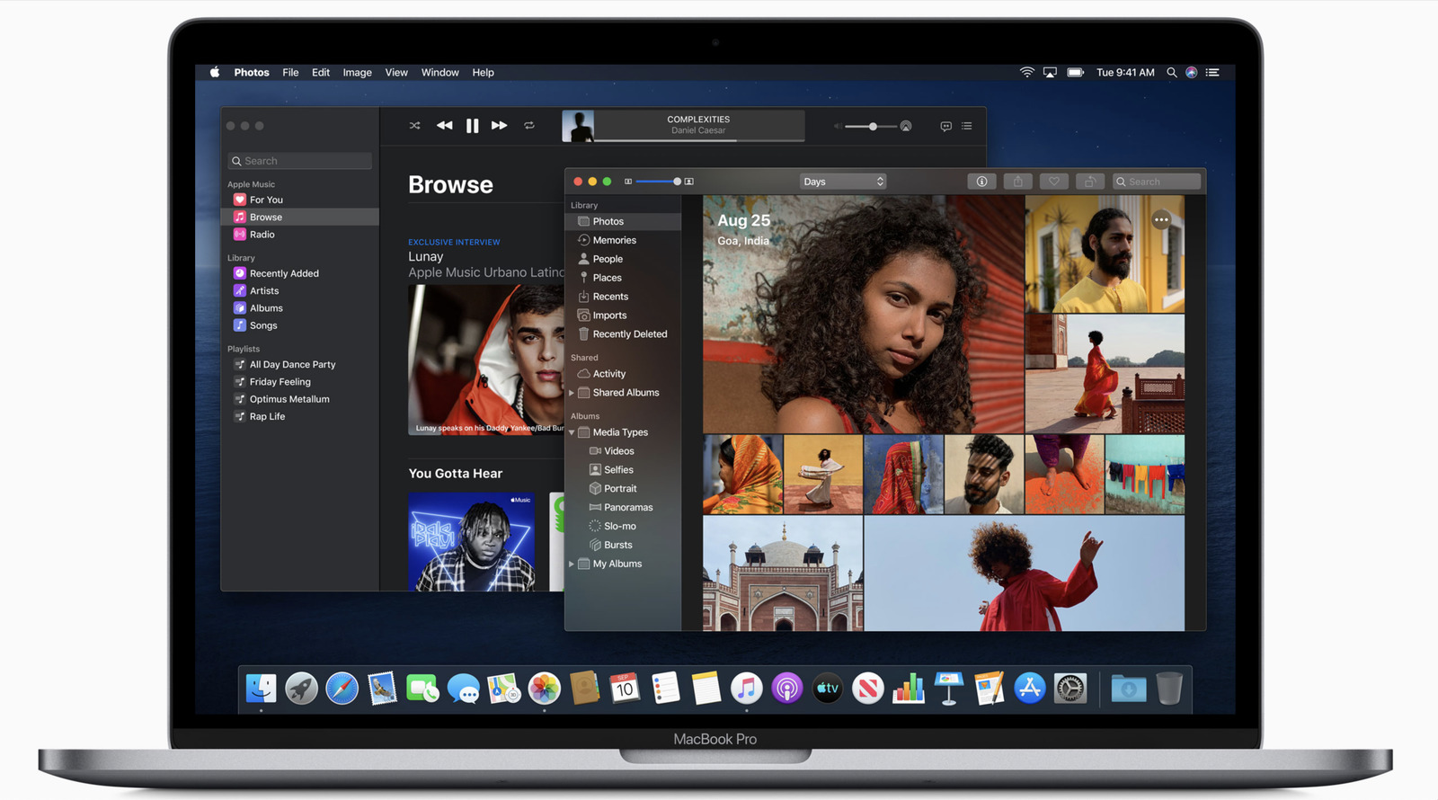Select Memories in Photos sidebar
The height and width of the screenshot is (800, 1438).
coord(614,240)
